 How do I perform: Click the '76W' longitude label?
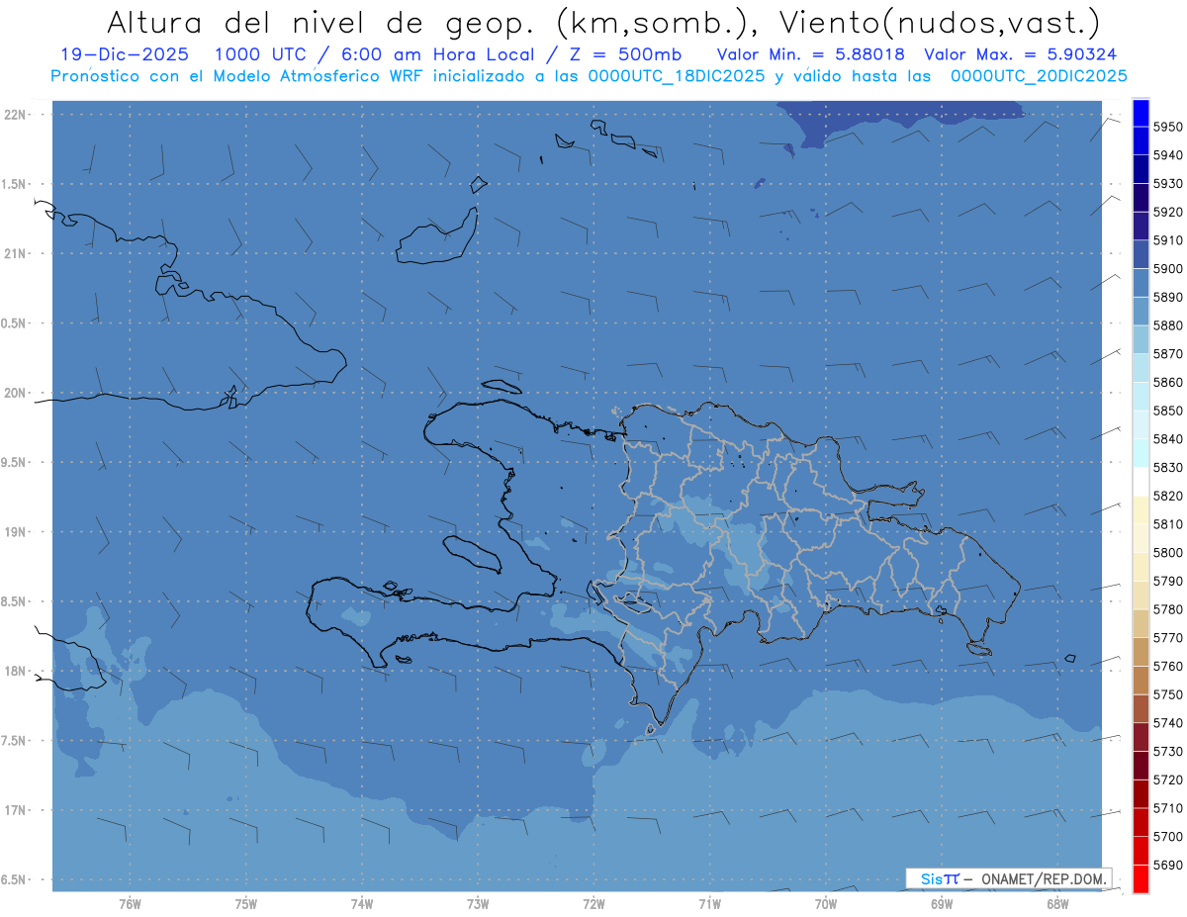(x=130, y=903)
